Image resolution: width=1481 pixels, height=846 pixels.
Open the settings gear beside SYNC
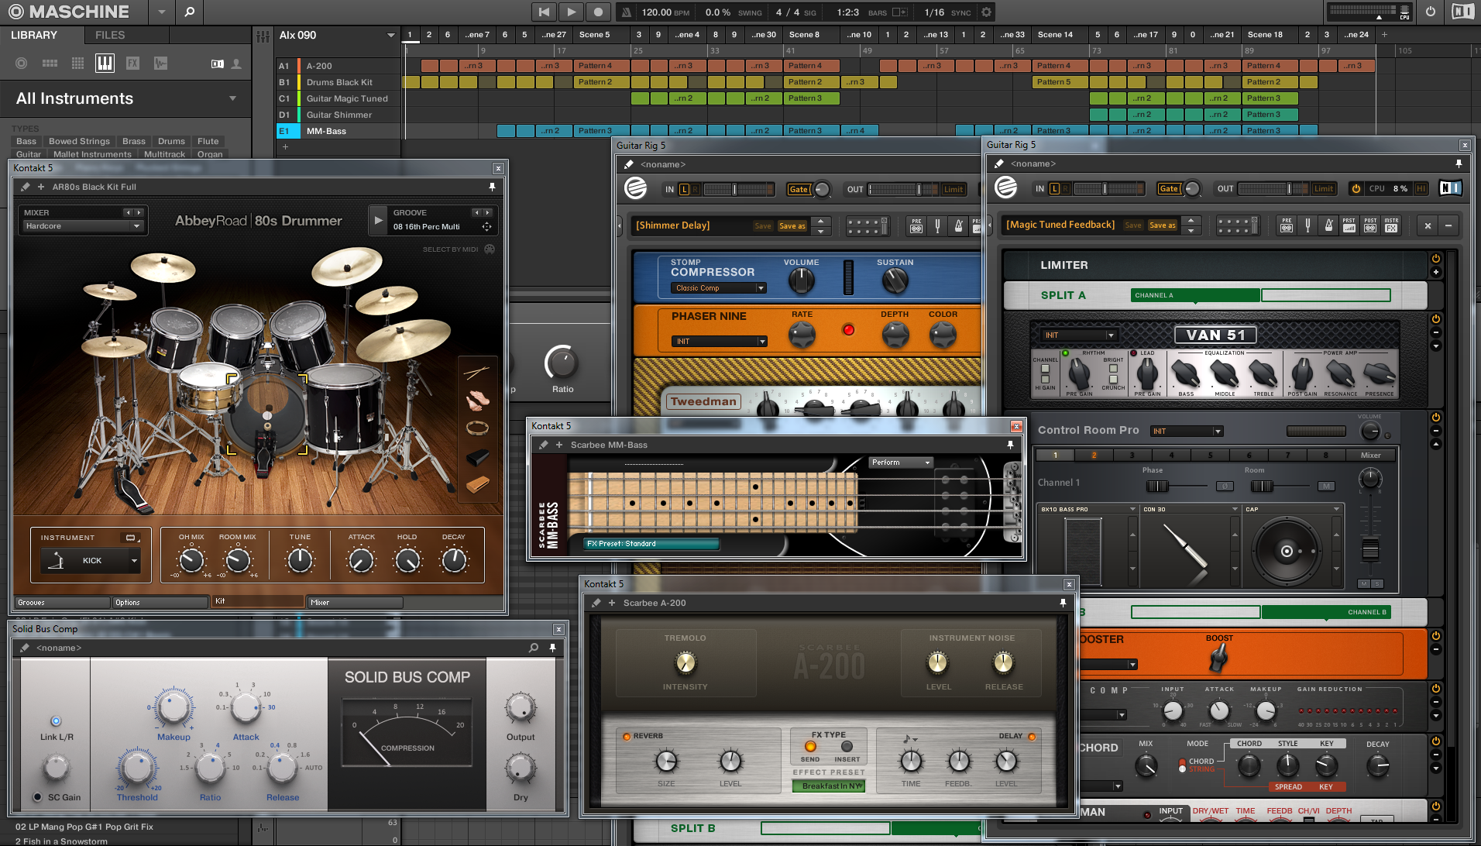pyautogui.click(x=986, y=12)
